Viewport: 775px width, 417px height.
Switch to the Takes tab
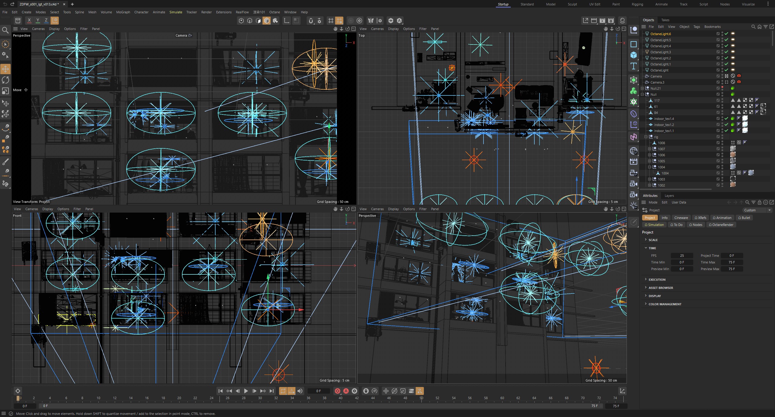click(x=665, y=20)
